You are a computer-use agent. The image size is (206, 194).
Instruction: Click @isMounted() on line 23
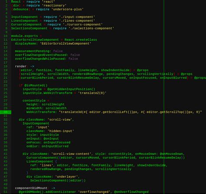pos(36,85)
